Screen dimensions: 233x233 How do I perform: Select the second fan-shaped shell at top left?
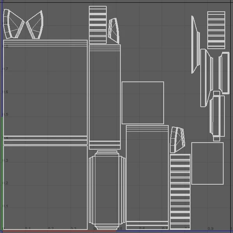pyautogui.click(x=35, y=25)
